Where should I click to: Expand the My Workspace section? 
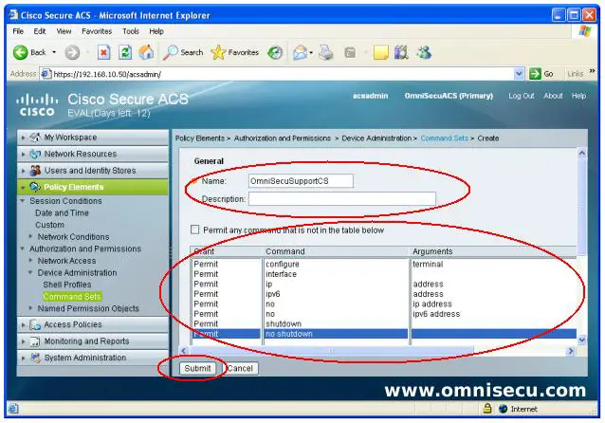point(23,138)
